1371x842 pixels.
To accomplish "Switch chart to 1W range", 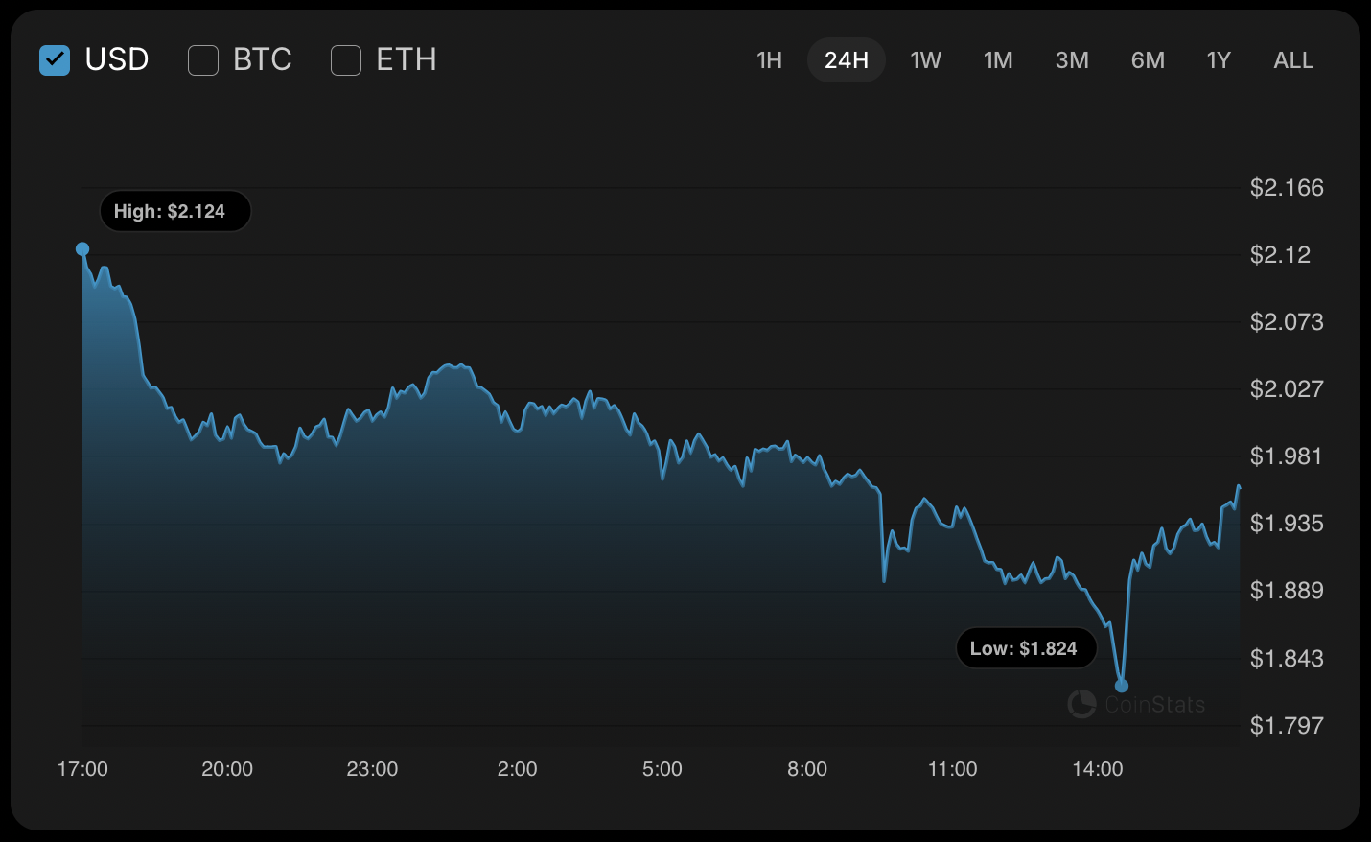I will (x=925, y=60).
